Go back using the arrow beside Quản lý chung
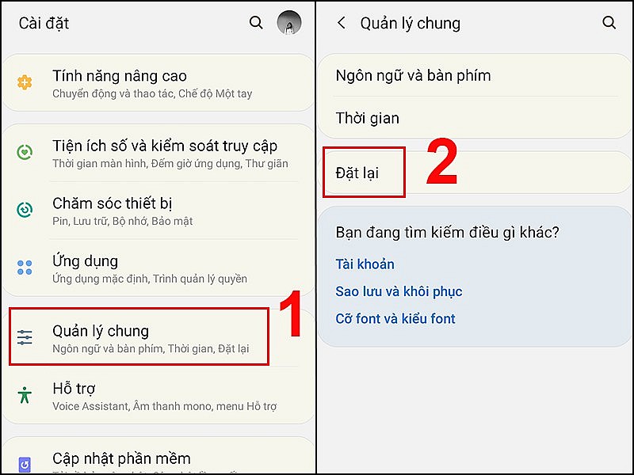The height and width of the screenshot is (475, 634). pos(342,23)
